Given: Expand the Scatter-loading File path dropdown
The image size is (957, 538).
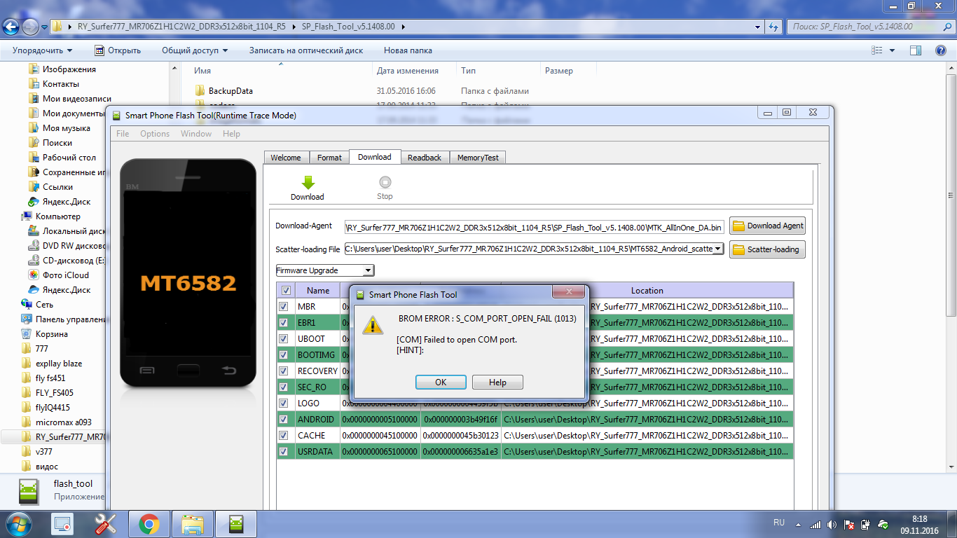Looking at the screenshot, I should [x=718, y=249].
